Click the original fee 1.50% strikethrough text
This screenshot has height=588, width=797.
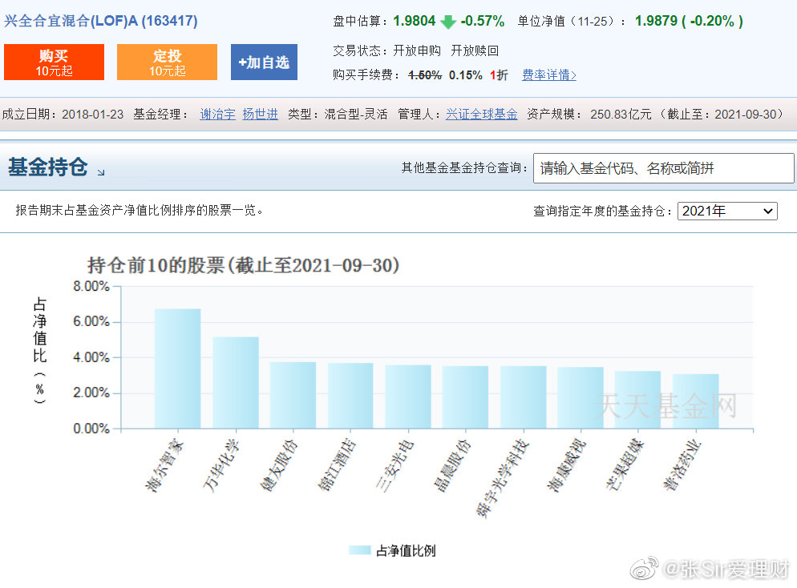(425, 75)
